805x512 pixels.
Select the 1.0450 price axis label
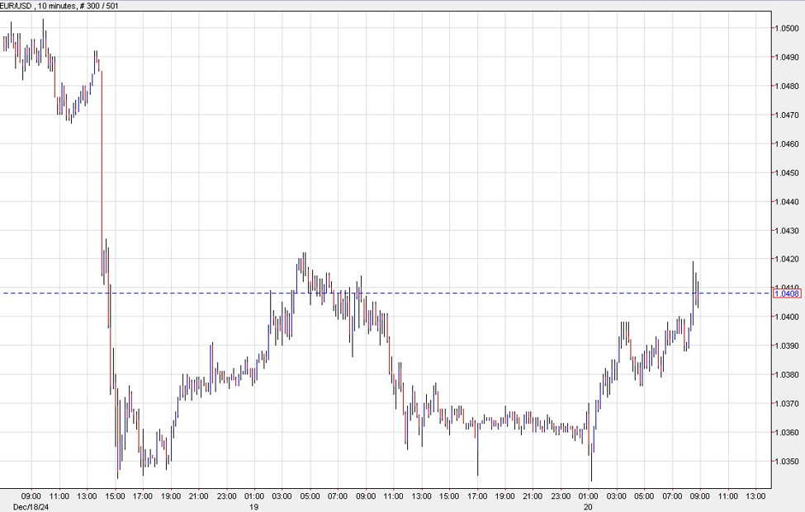[785, 173]
